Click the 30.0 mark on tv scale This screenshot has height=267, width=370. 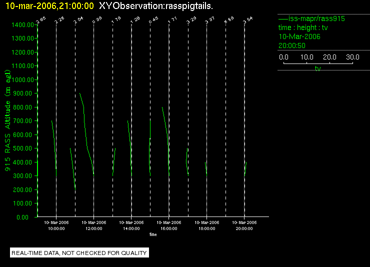click(x=352, y=57)
